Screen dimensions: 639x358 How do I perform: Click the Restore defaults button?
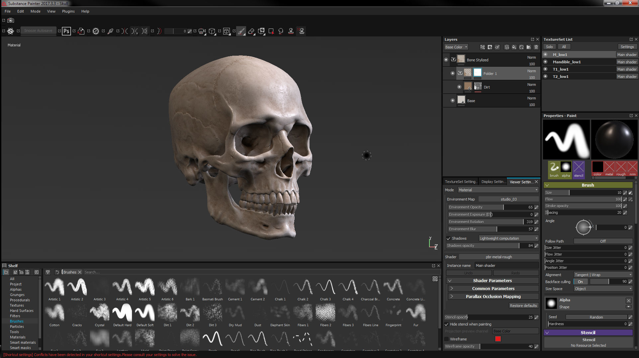523,306
